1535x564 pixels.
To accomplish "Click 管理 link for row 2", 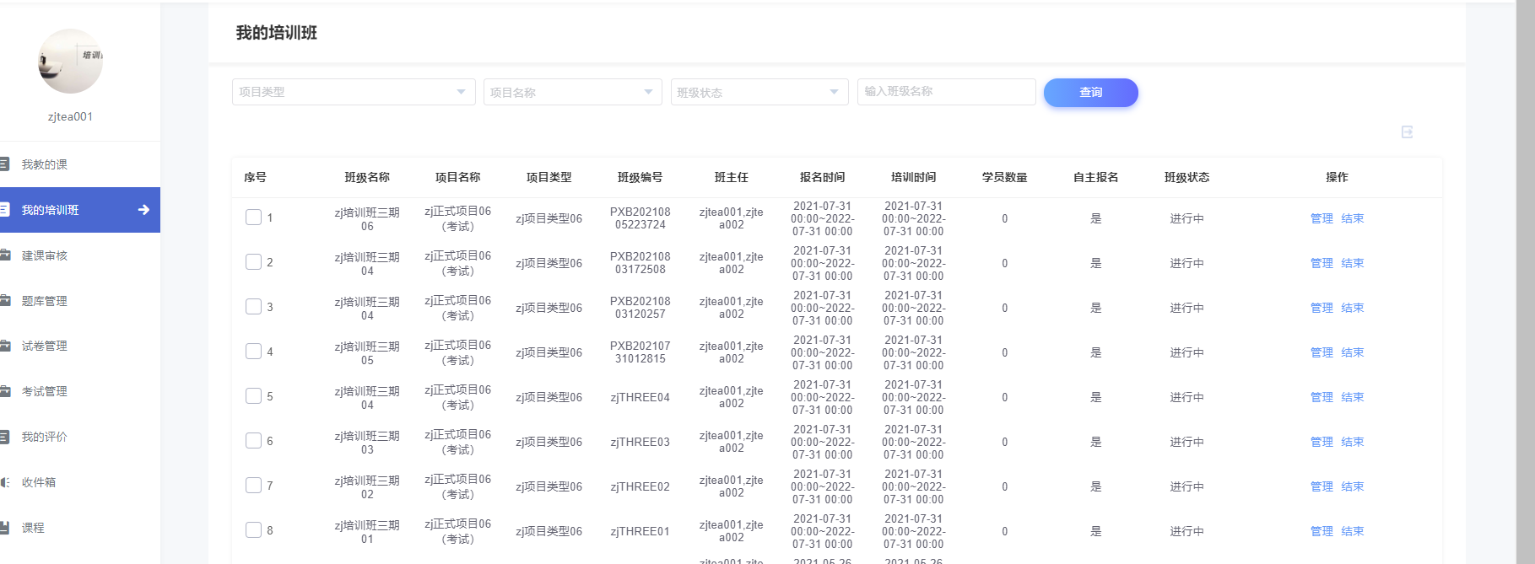I will 1322,263.
